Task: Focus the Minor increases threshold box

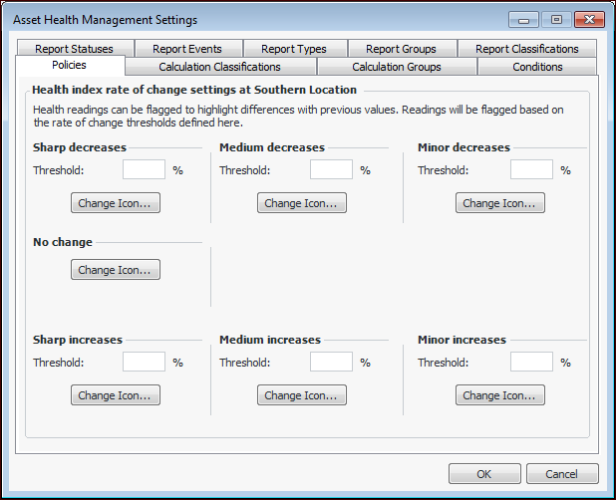Action: pos(531,362)
